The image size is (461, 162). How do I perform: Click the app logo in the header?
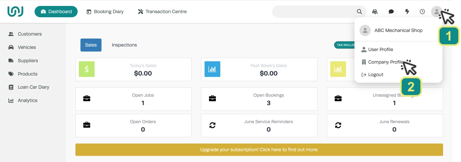(15, 12)
